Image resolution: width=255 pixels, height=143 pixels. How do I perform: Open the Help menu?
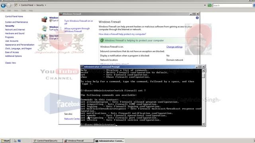pos(31,11)
